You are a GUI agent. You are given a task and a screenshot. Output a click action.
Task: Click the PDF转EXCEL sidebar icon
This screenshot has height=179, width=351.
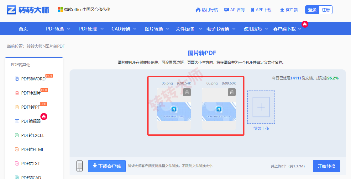[17, 135]
